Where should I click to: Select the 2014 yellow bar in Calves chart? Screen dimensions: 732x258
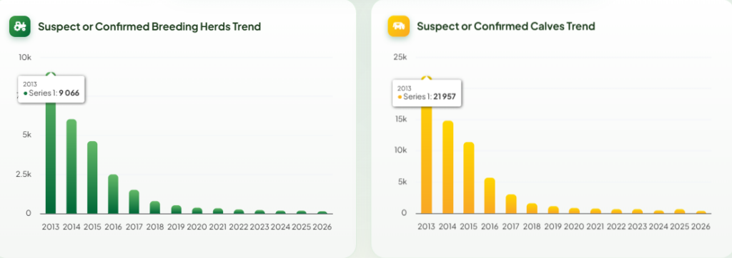pyautogui.click(x=447, y=167)
